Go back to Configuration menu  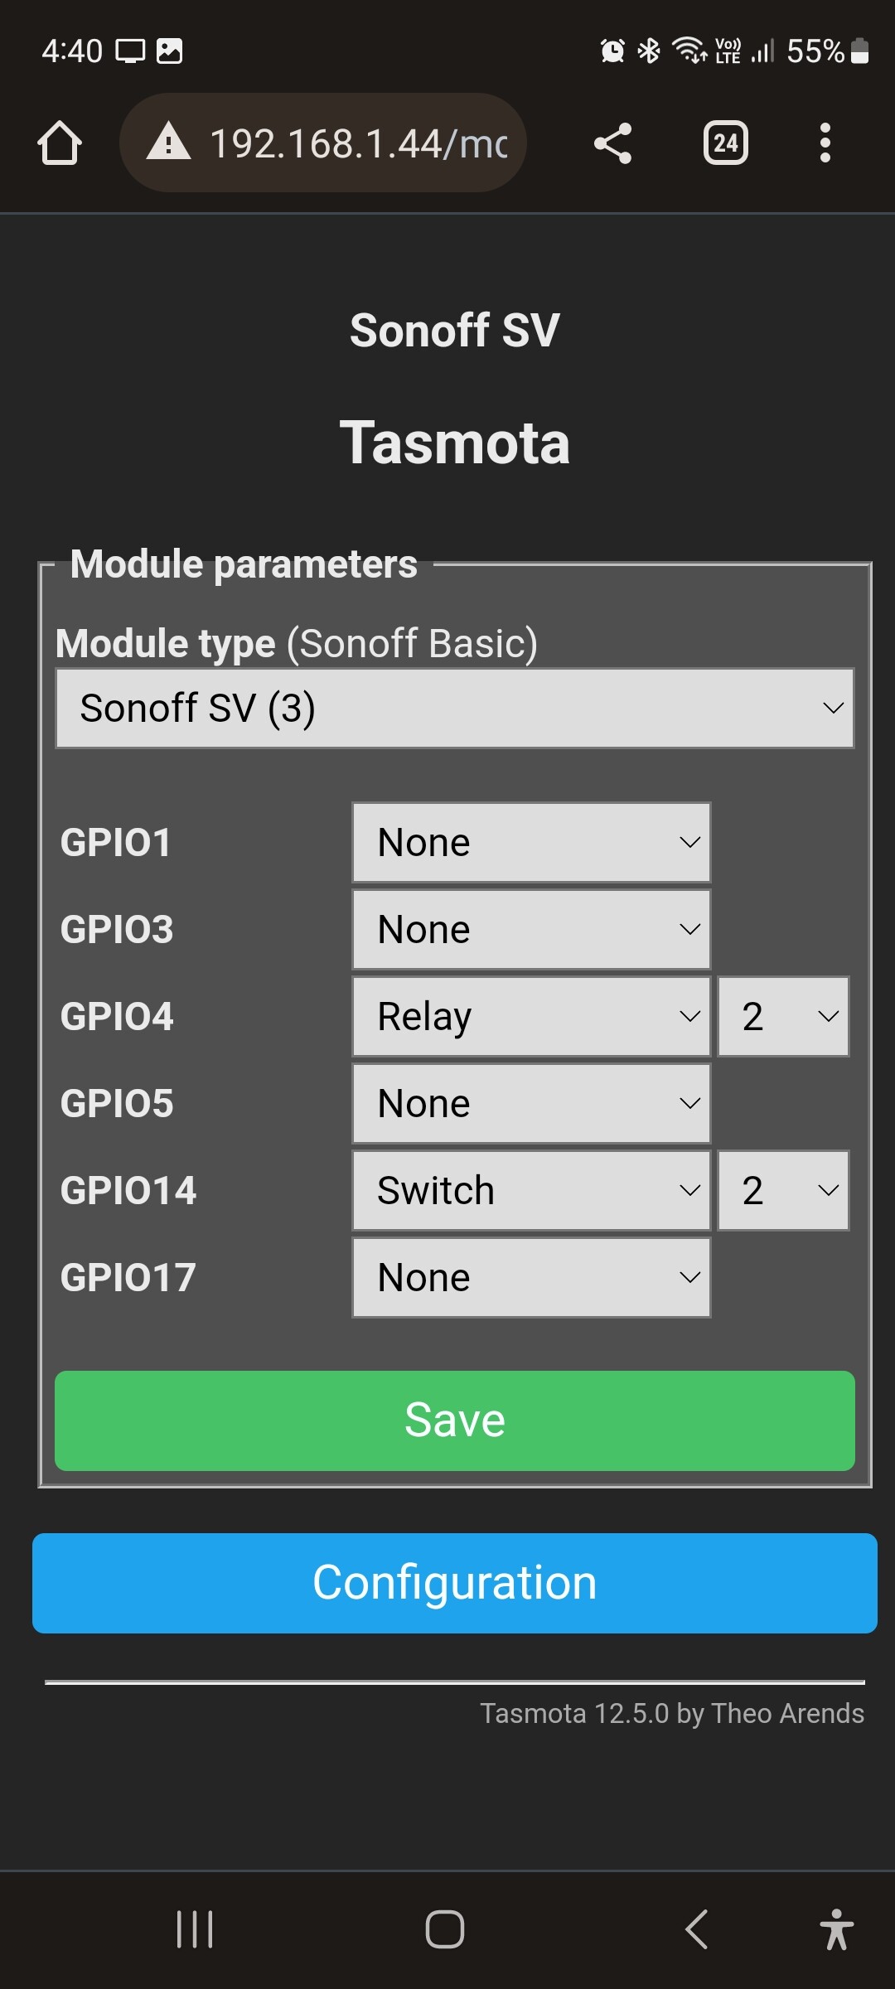pyautogui.click(x=455, y=1583)
